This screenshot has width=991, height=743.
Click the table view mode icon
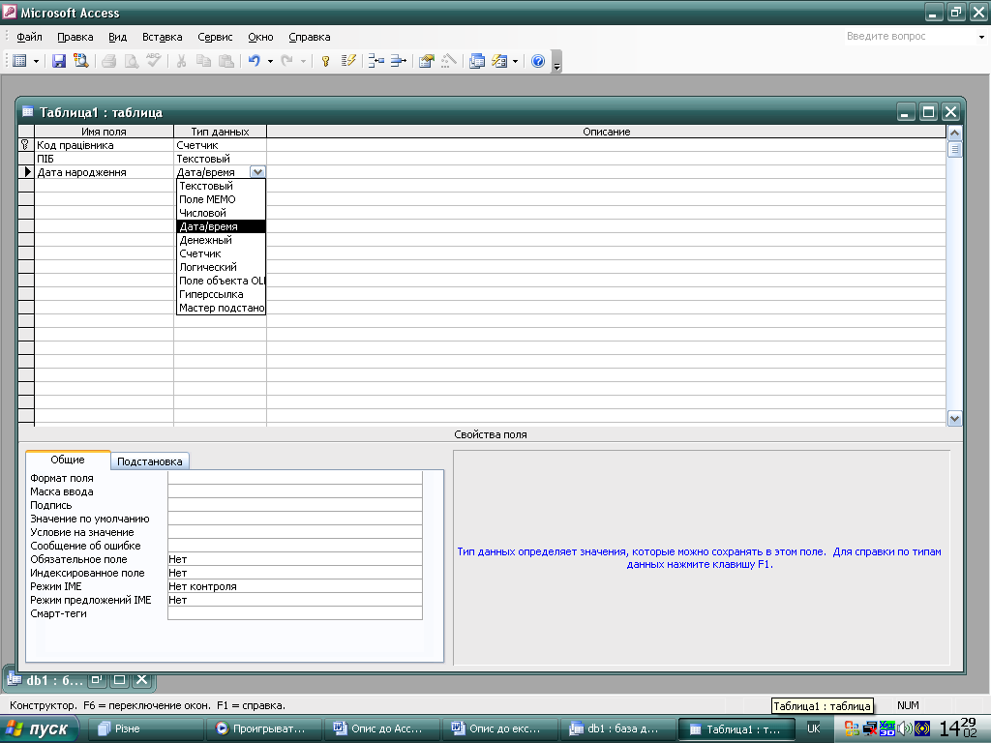click(19, 61)
